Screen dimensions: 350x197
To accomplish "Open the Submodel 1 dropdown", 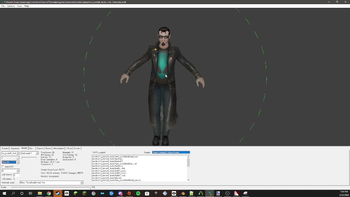I will [x=30, y=153].
